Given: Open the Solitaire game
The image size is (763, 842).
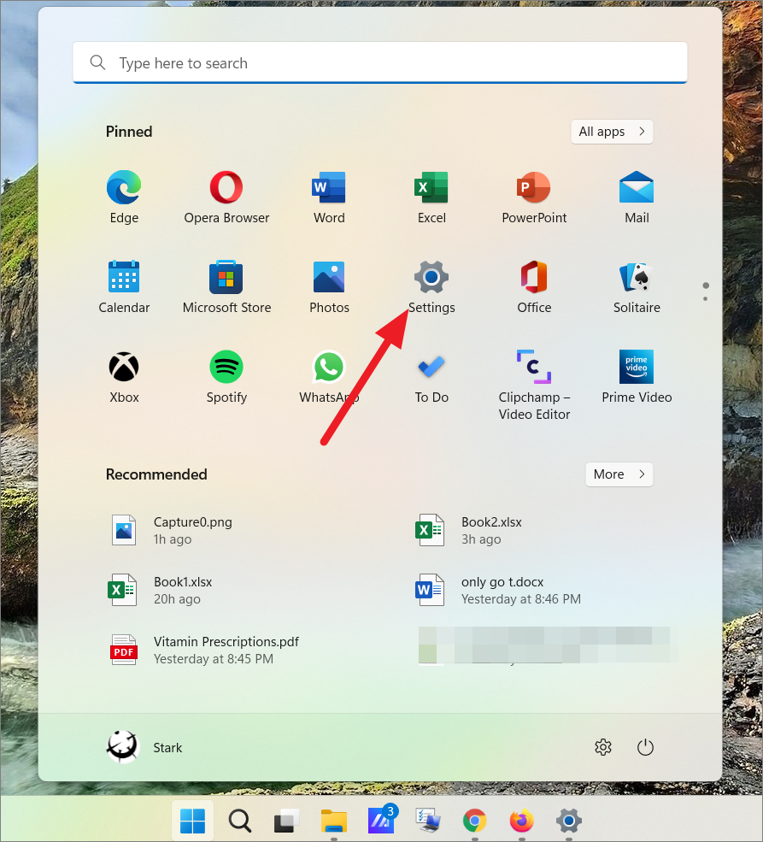Looking at the screenshot, I should (637, 286).
